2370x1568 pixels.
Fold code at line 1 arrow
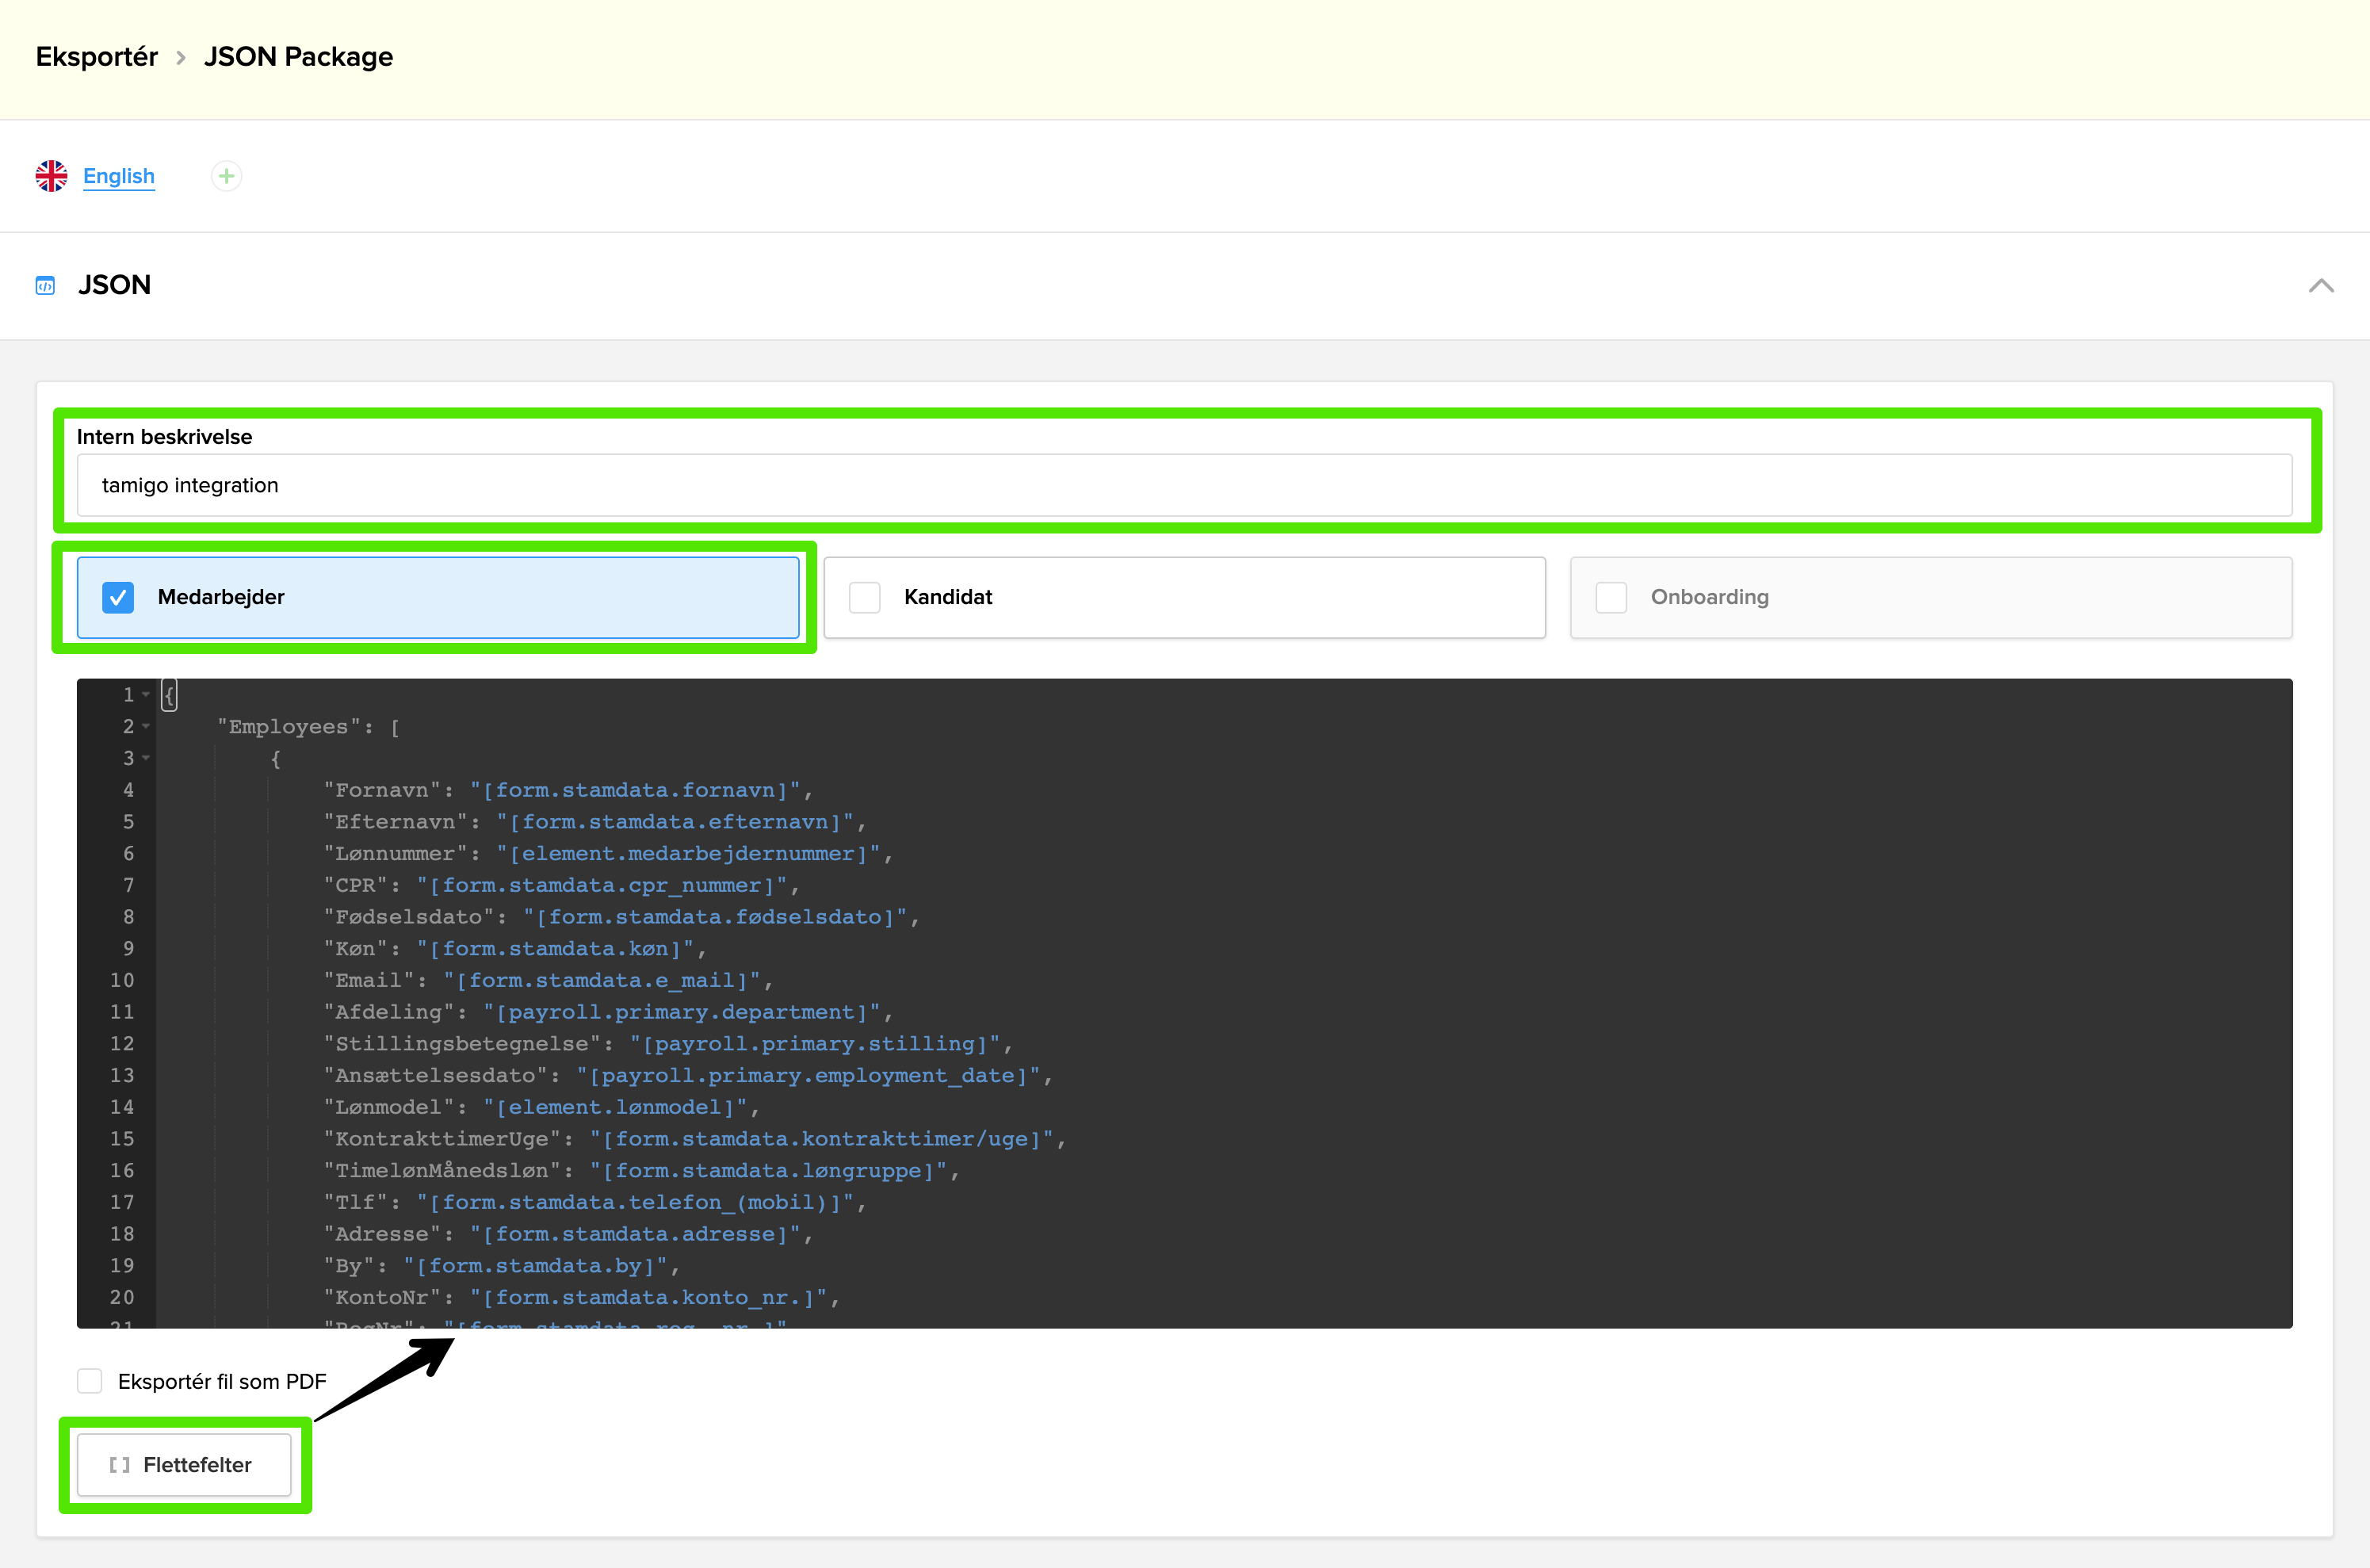(x=146, y=694)
